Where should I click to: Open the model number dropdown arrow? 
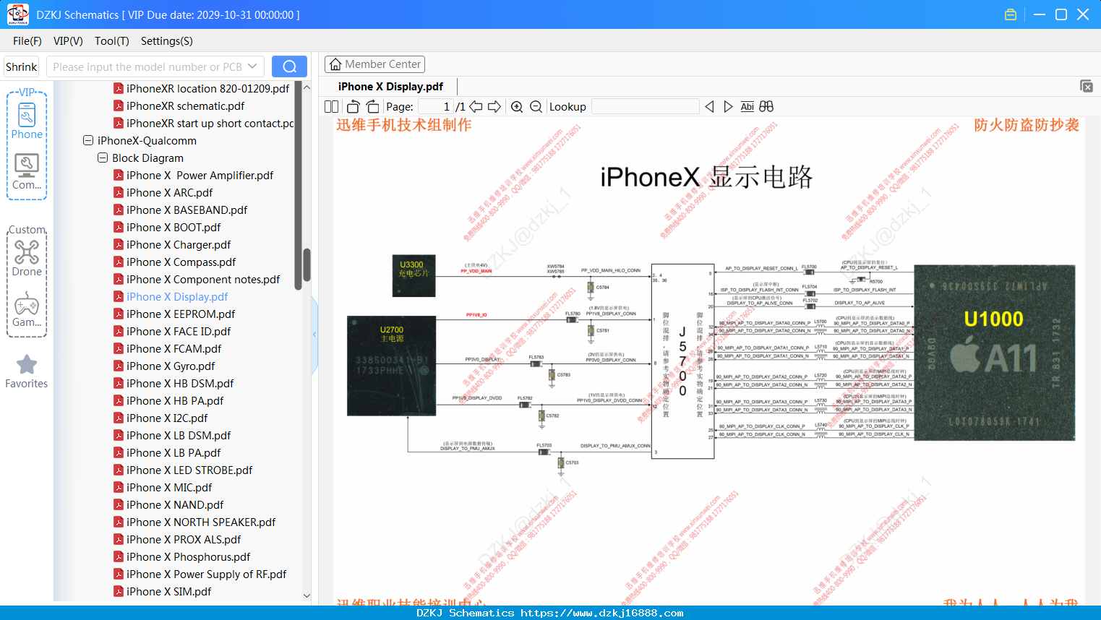click(252, 66)
